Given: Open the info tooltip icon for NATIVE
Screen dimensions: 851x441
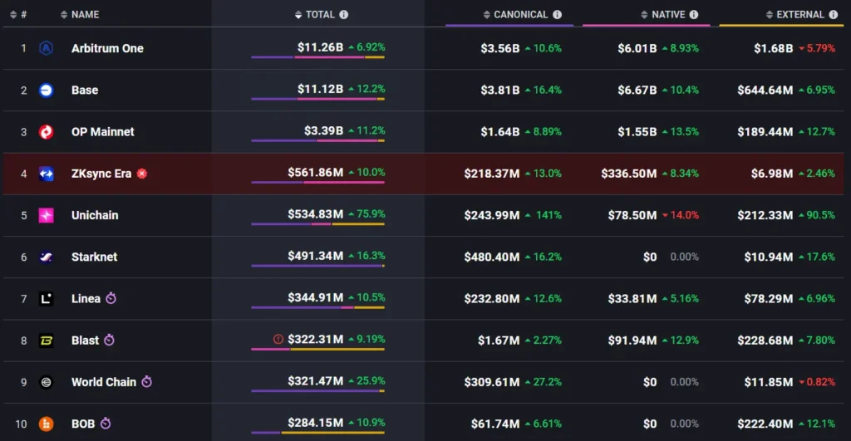Looking at the screenshot, I should pos(694,15).
